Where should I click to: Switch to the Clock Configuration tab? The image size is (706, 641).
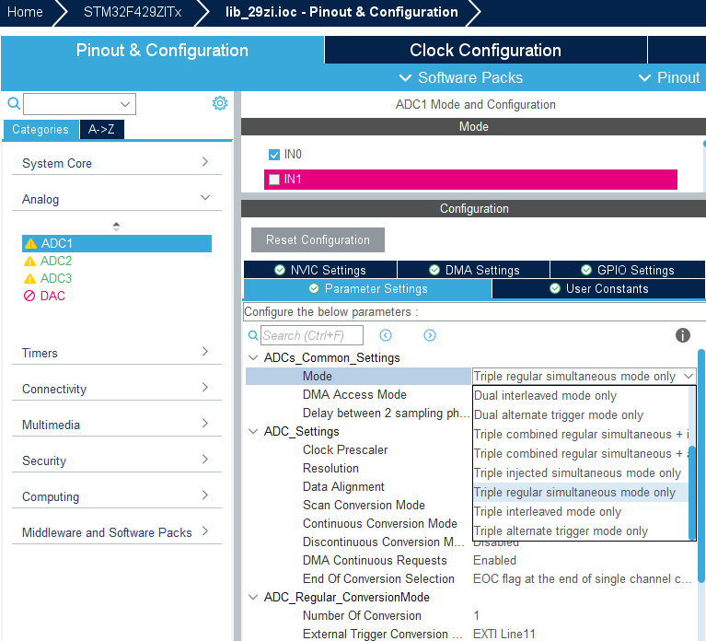485,50
